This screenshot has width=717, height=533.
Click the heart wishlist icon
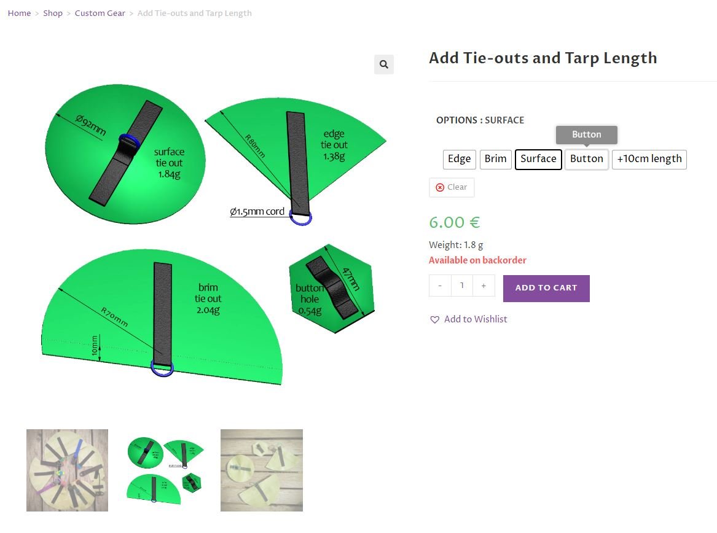(x=435, y=320)
